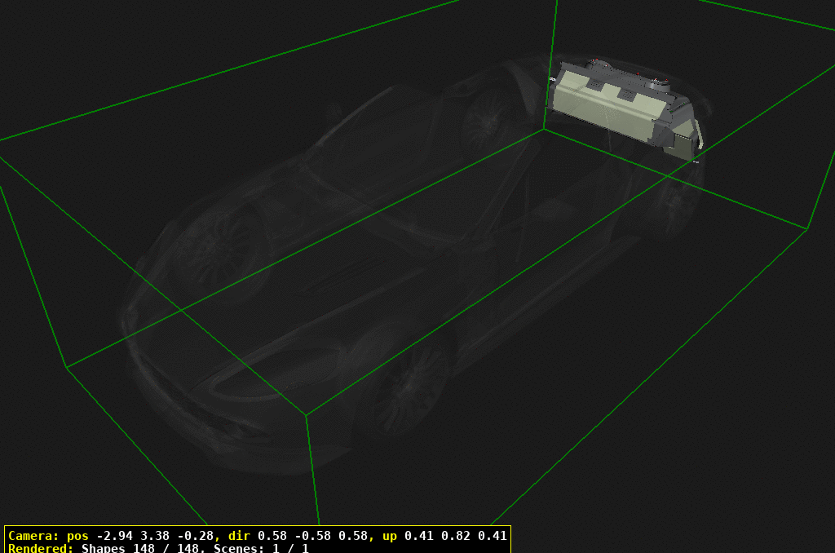Click the green bounding box front-bottom corner
The width and height of the screenshot is (835, 553).
[x=307, y=414]
